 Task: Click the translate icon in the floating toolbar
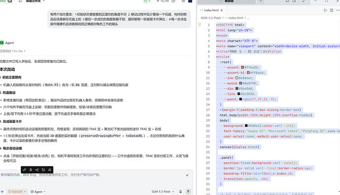43,170
